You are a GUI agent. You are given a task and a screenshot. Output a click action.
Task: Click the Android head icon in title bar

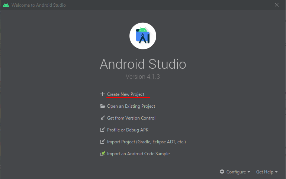pyautogui.click(x=6, y=5)
